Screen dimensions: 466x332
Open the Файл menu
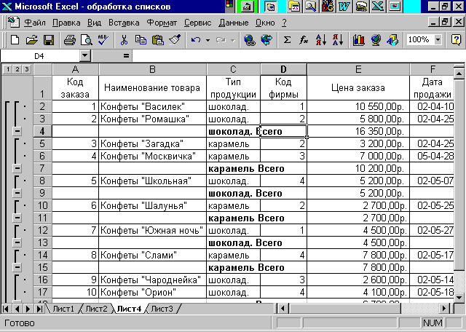pyautogui.click(x=35, y=23)
